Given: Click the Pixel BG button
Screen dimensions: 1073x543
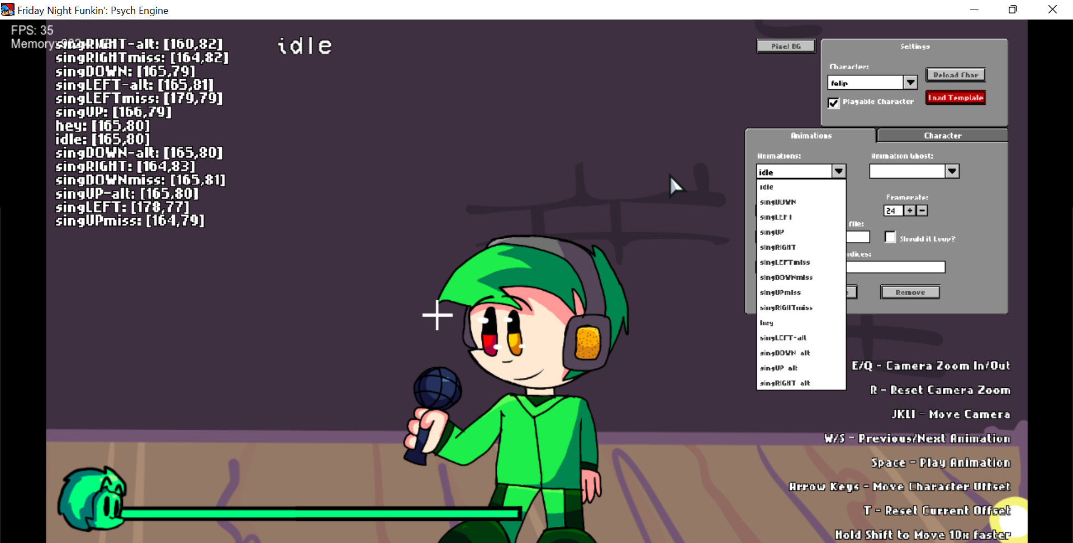Looking at the screenshot, I should coord(786,46).
